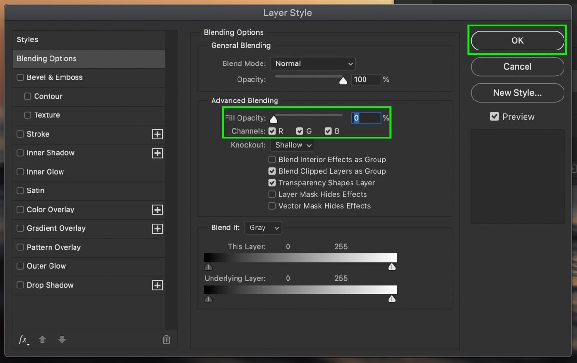Uncheck Blend Clipped Layers as Group
577x363 pixels.
tap(272, 171)
